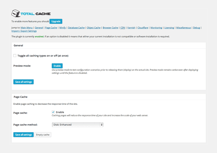The image size is (217, 153).
Task: Click the General section header
Action: pyautogui.click(x=109, y=45)
